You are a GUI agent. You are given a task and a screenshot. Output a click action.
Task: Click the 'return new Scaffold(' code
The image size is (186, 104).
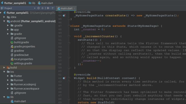(x=96, y=102)
